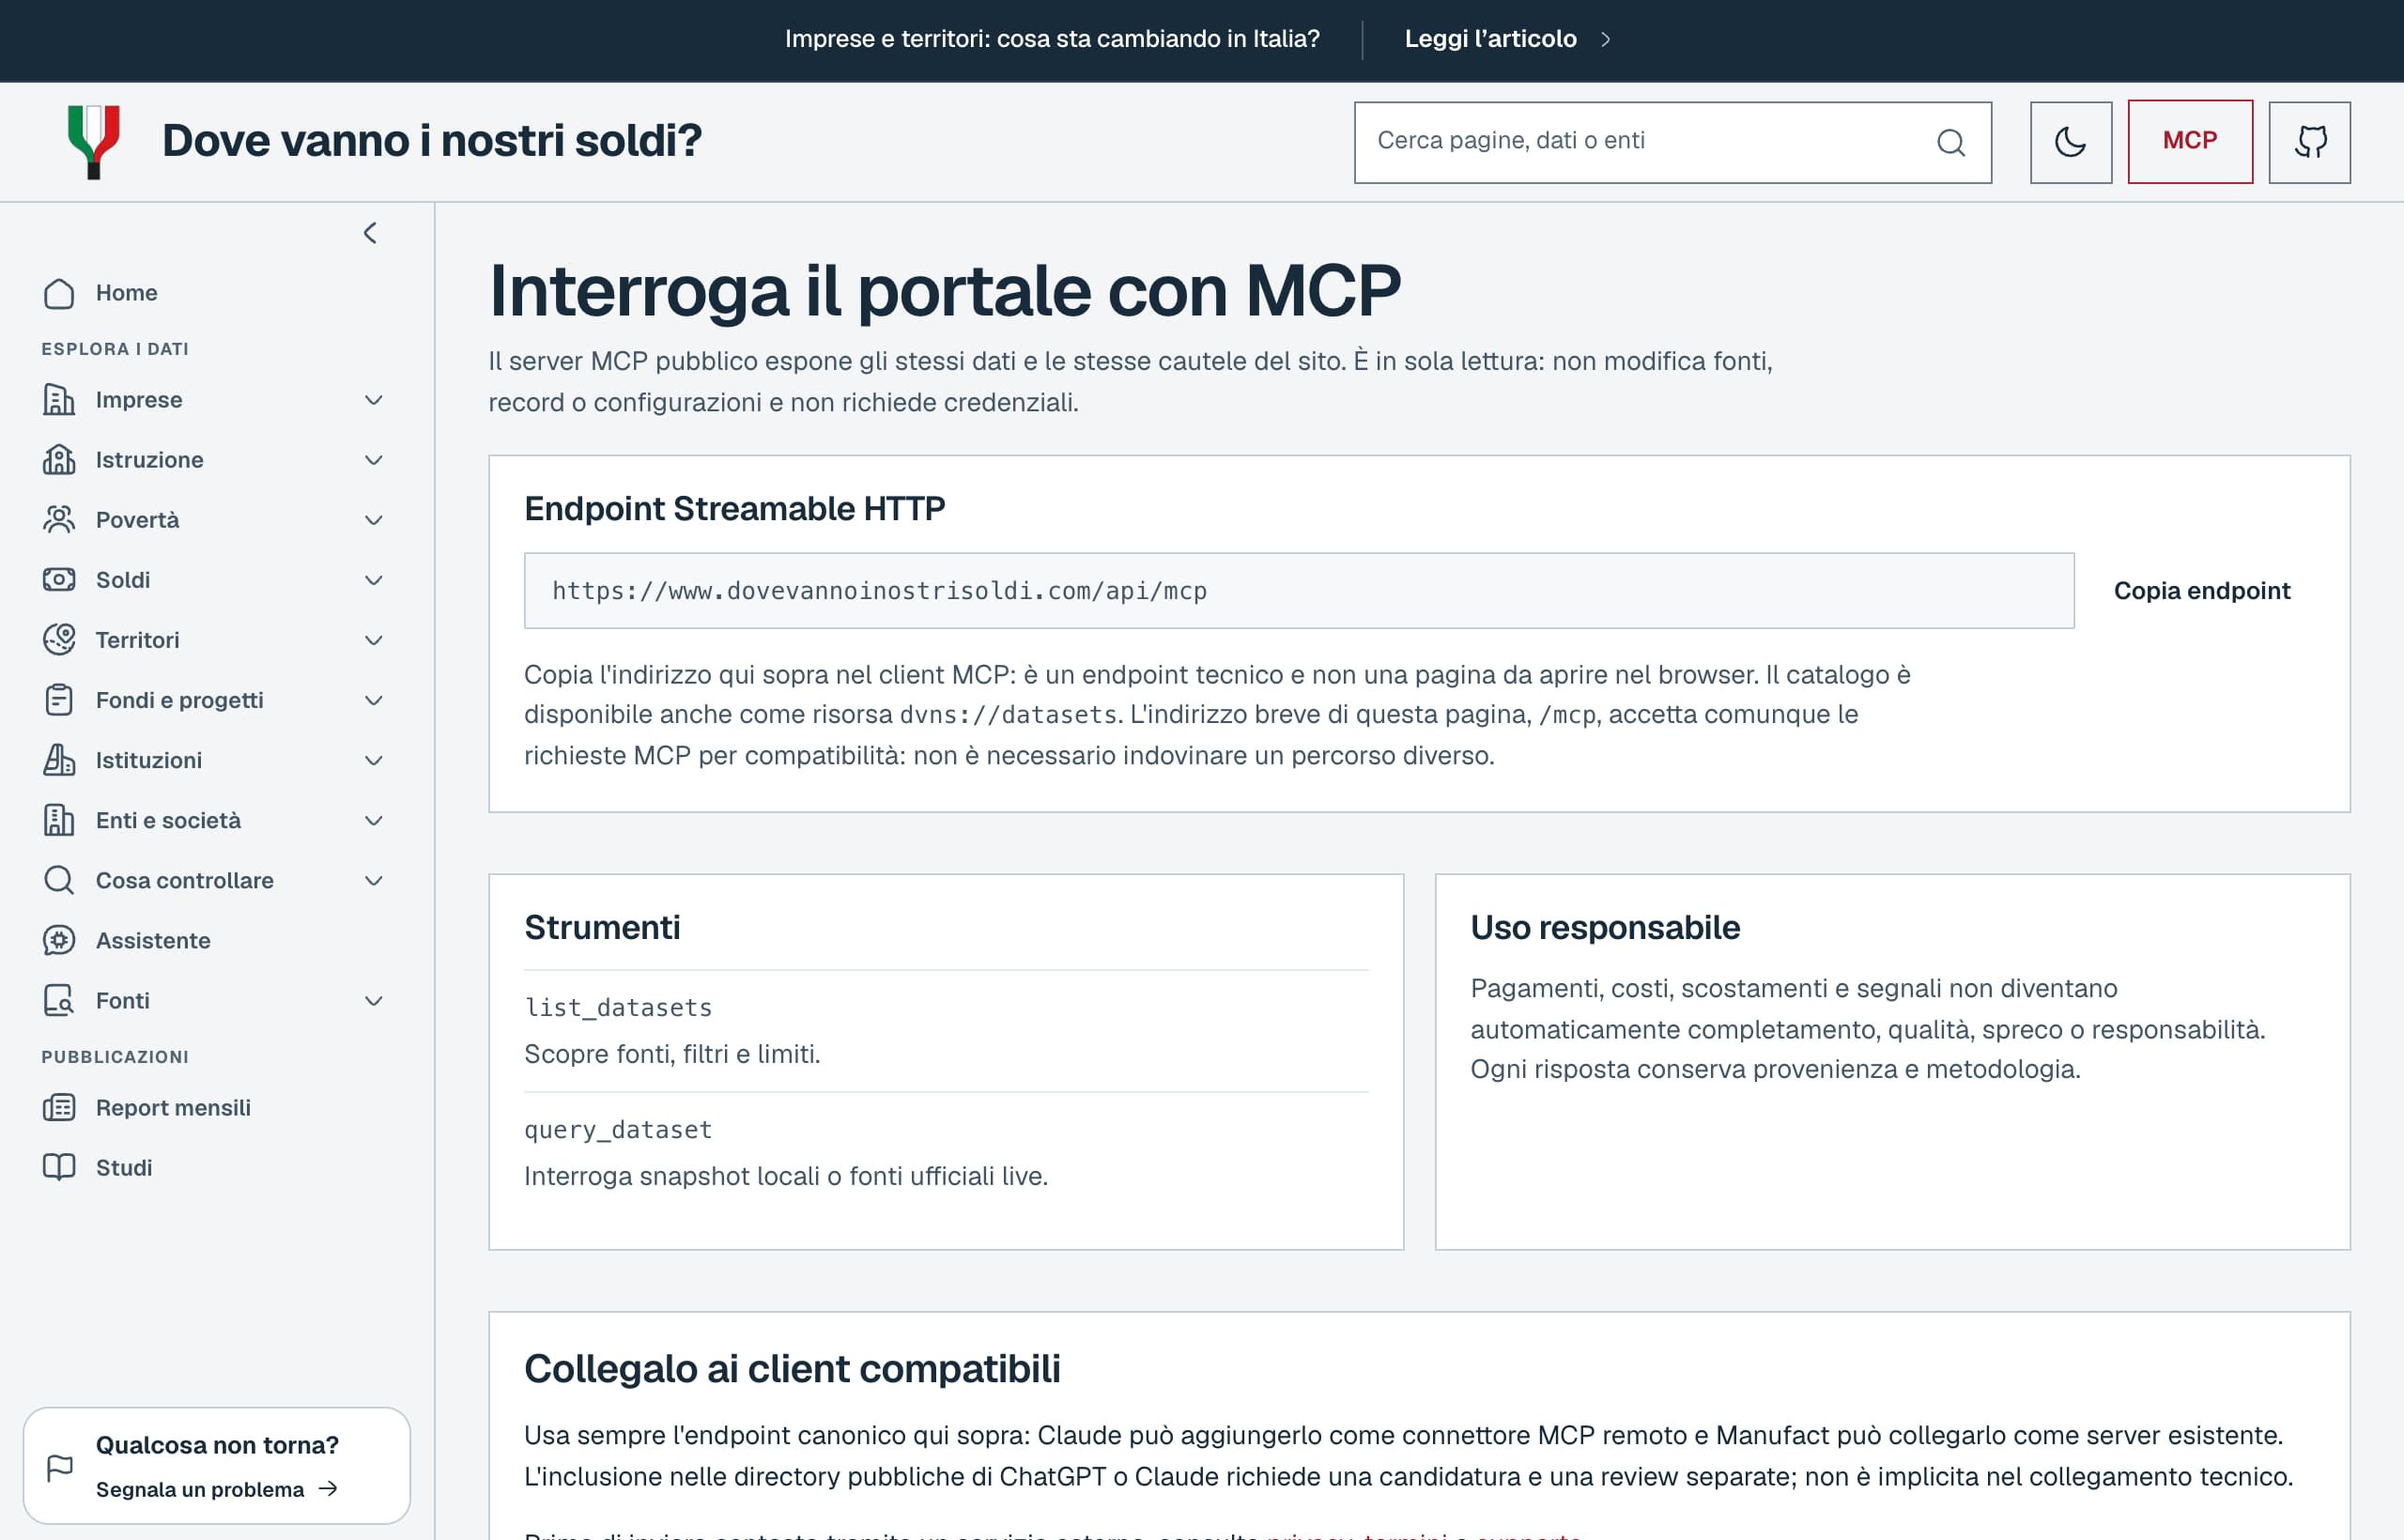Viewport: 2404px width, 1540px height.
Task: Click the Cosa controllare magnifier icon
Action: pyautogui.click(x=59, y=880)
